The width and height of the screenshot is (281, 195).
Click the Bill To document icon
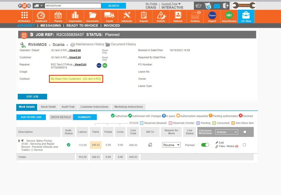pyautogui.click(x=150, y=145)
